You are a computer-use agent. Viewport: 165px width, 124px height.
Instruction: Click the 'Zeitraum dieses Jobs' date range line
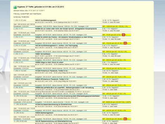click(x=29, y=11)
